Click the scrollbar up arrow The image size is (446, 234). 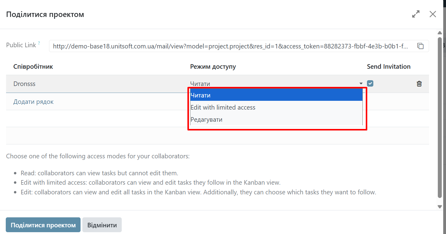pyautogui.click(x=440, y=33)
